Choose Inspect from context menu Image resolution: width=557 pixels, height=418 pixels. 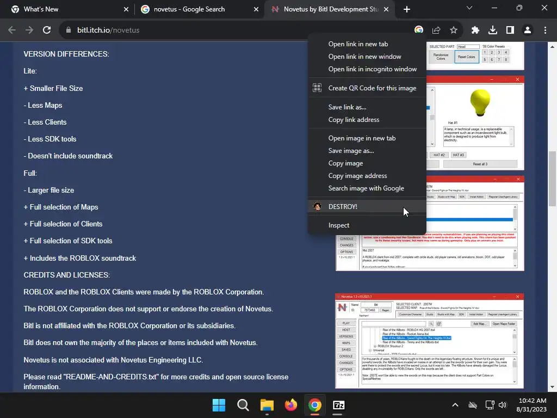367,225
